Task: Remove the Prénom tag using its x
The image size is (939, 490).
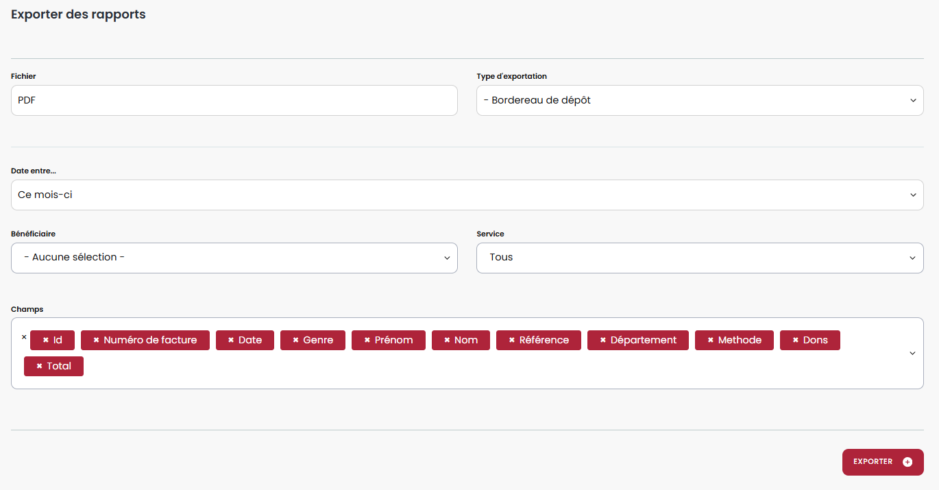Action: [367, 341]
